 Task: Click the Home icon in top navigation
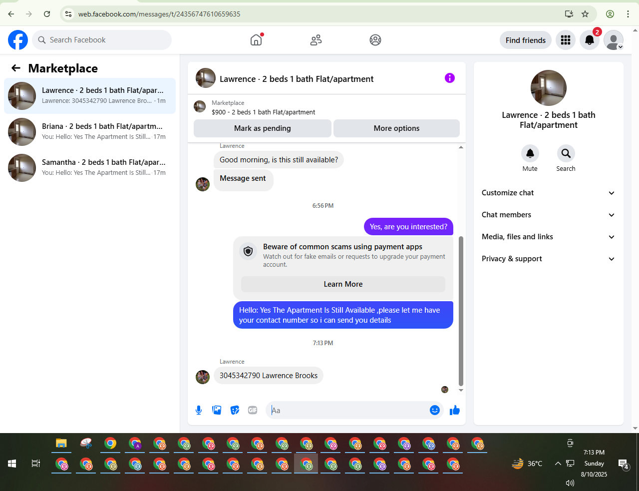click(256, 40)
